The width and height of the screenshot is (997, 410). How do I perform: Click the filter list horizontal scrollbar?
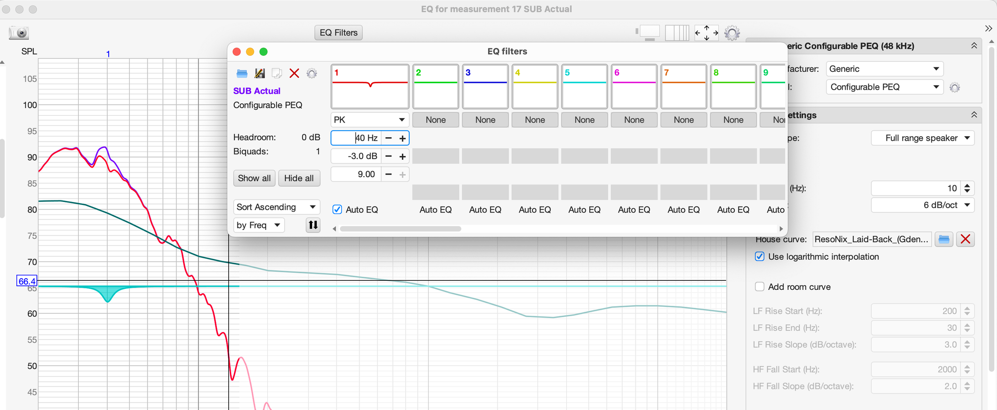[x=400, y=229]
